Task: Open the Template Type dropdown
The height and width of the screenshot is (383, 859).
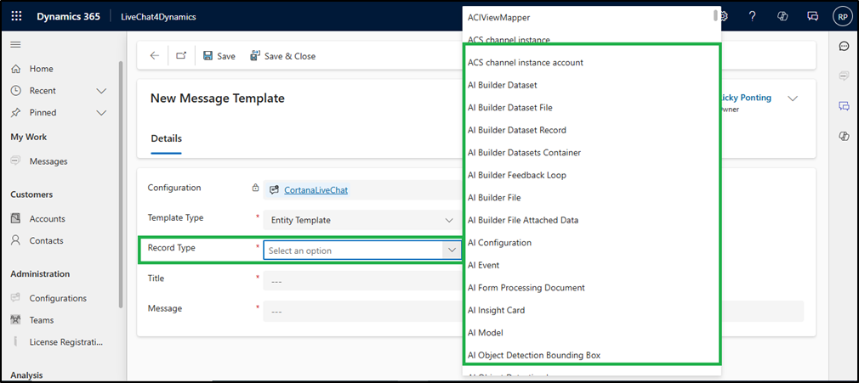Action: coord(362,220)
